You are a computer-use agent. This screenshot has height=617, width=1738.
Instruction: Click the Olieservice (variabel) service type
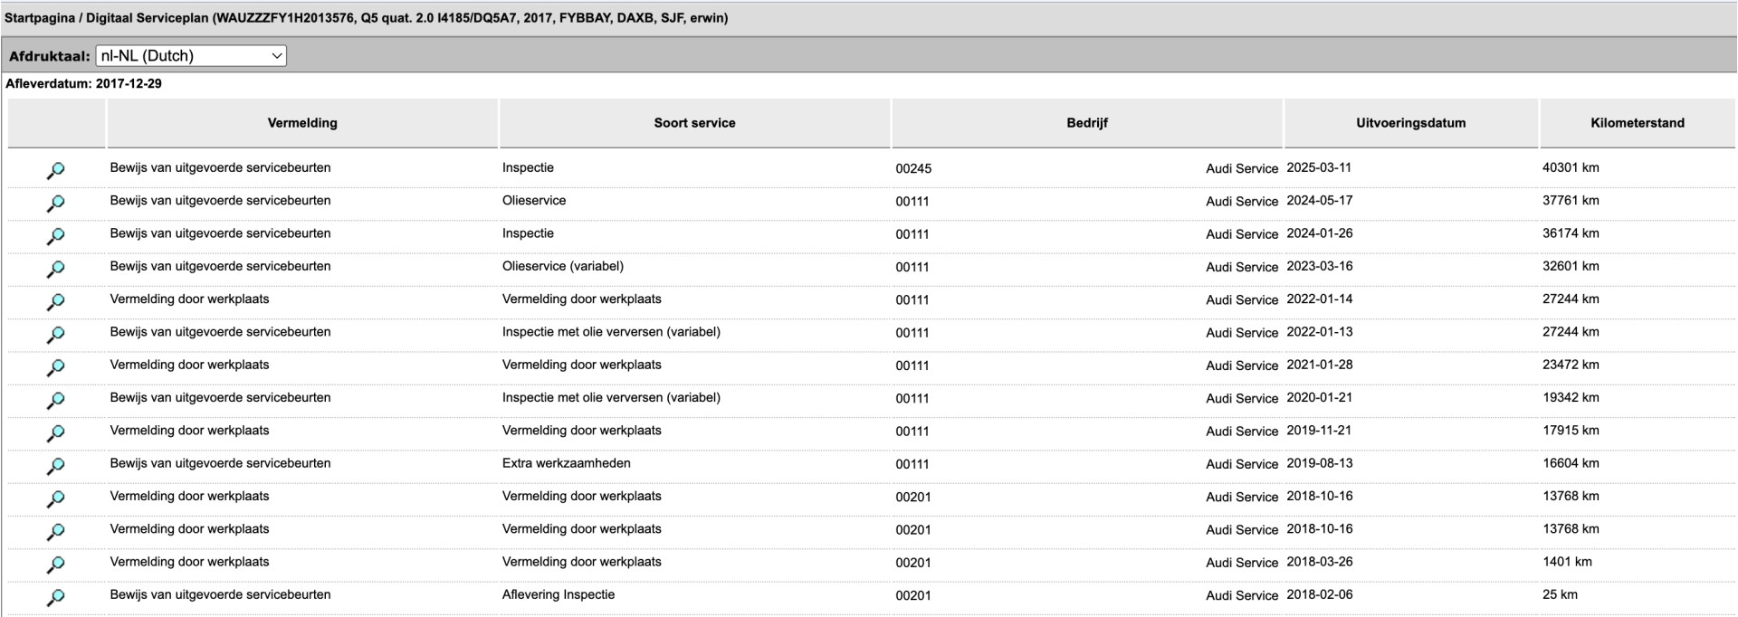pos(563,266)
